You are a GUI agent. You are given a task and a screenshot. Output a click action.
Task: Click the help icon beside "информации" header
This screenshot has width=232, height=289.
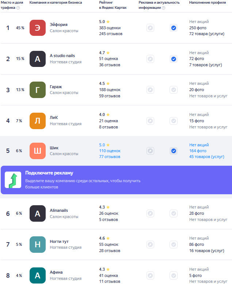[163, 8]
